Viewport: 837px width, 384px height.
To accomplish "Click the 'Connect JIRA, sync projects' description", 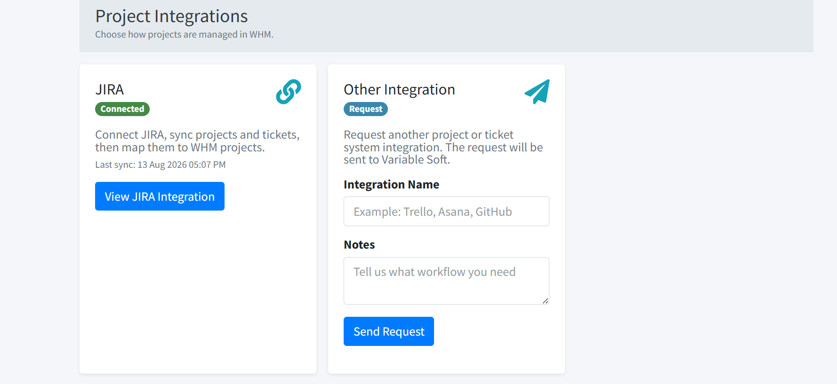I will [x=197, y=141].
